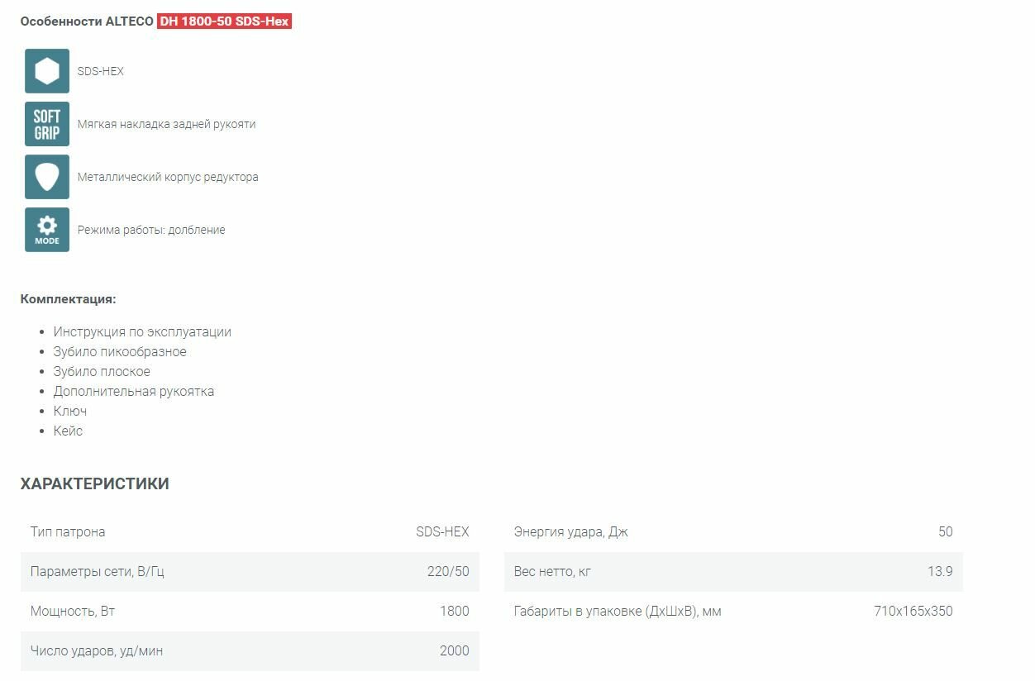Click the shield icon for metal gearbox housing
The height and width of the screenshot is (681, 1035).
point(47,177)
